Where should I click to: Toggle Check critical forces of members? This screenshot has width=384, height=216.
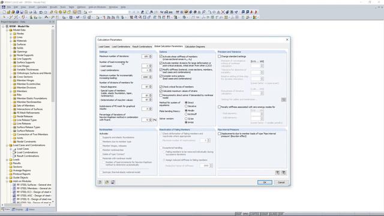tap(161, 86)
